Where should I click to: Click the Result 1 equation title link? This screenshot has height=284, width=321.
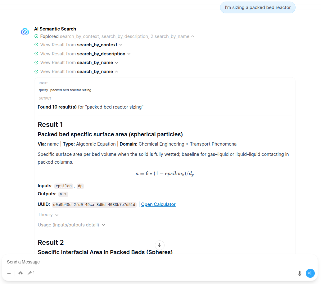(x=110, y=134)
